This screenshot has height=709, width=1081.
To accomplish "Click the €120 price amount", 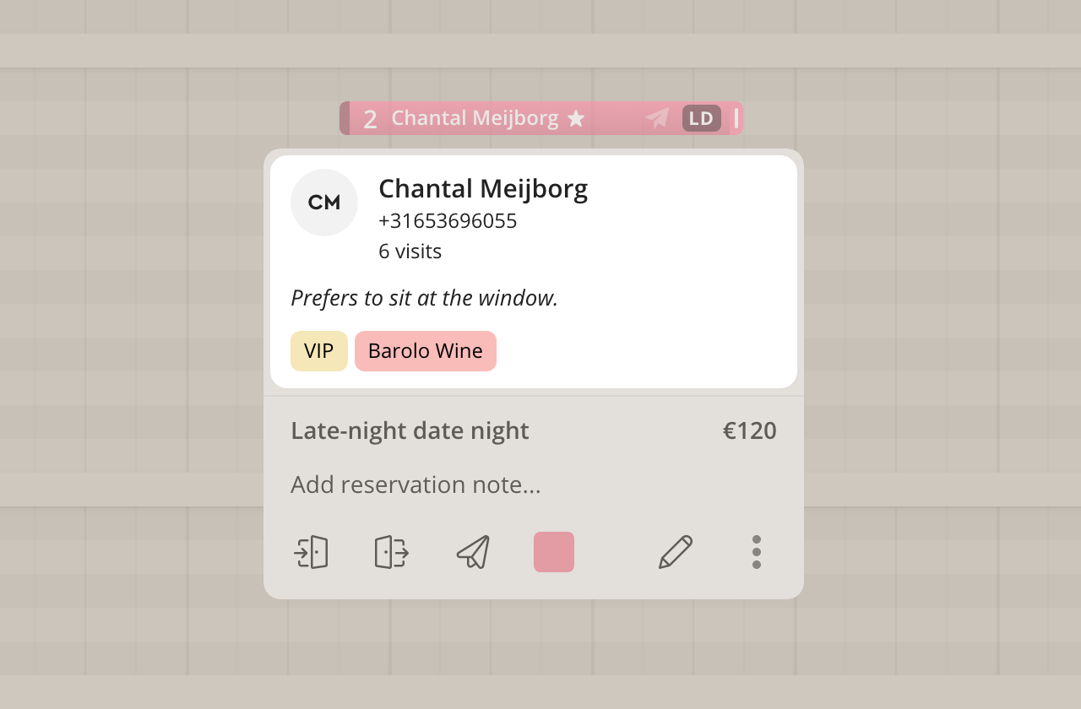I will tap(750, 430).
